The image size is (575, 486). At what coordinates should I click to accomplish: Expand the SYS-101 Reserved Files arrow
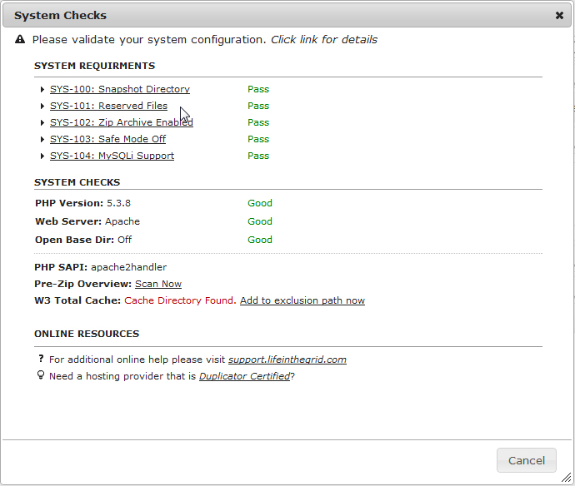click(x=42, y=107)
